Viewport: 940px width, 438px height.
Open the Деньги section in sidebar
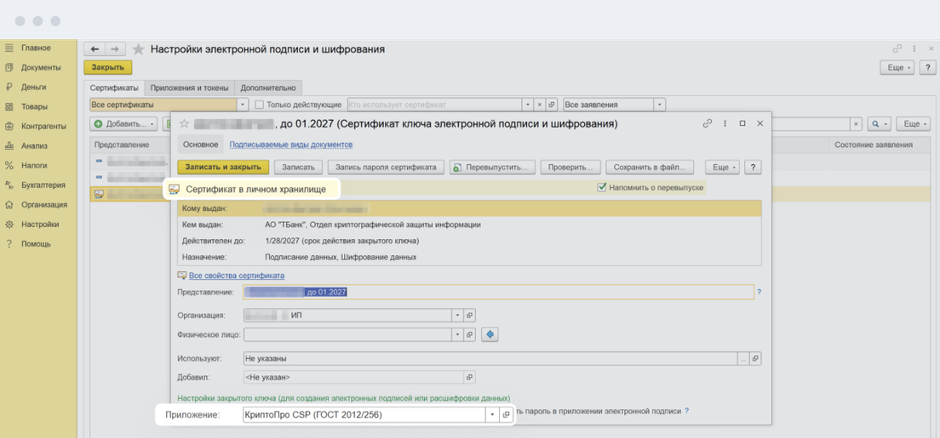coord(33,87)
